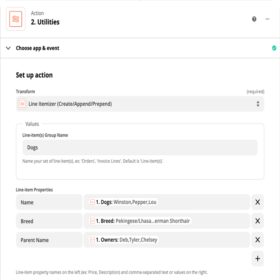Click the small icon in the Owners pill

92,240
